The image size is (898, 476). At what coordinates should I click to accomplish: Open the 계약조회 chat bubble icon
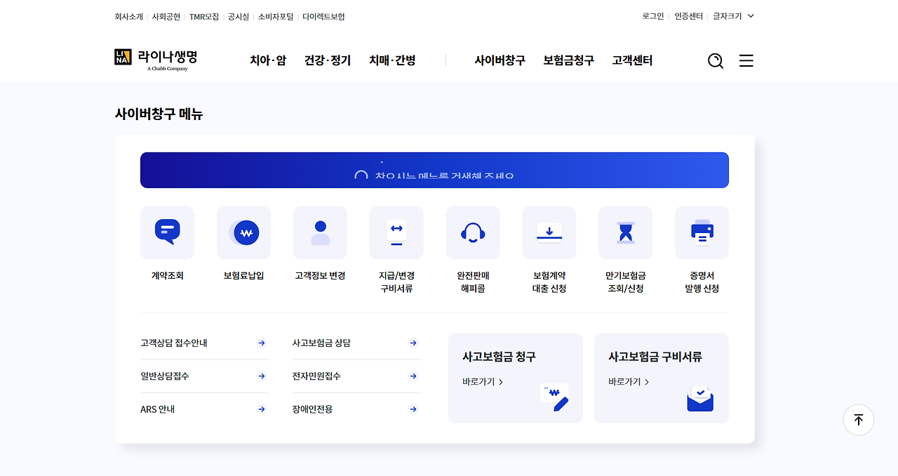click(x=167, y=232)
